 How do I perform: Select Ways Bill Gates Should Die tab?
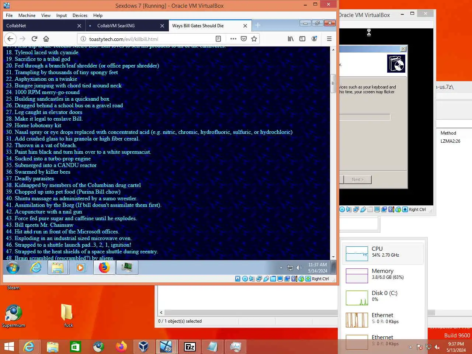tap(210, 25)
